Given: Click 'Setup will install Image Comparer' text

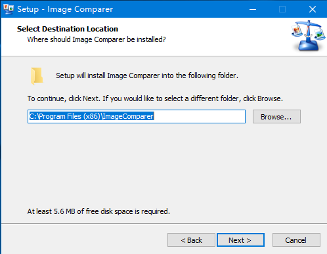Looking at the screenshot, I should [147, 75].
